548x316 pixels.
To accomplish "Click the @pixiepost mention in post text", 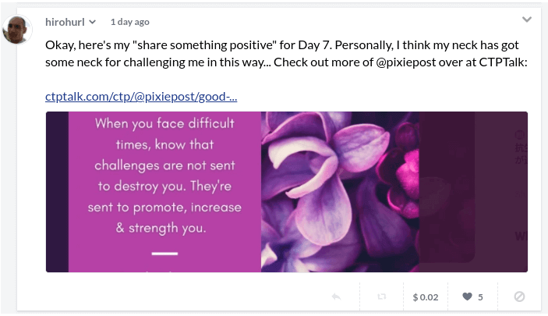I will (x=406, y=62).
